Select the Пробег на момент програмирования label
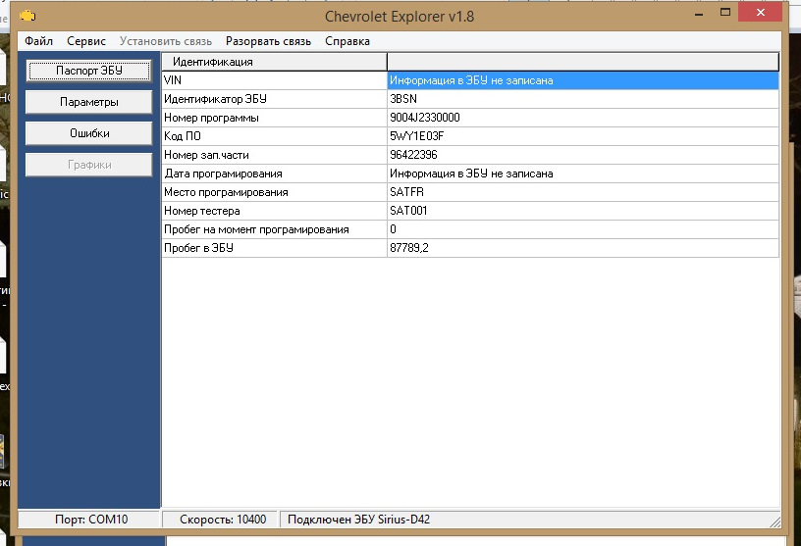Screen dimensions: 801x546 click(x=275, y=229)
